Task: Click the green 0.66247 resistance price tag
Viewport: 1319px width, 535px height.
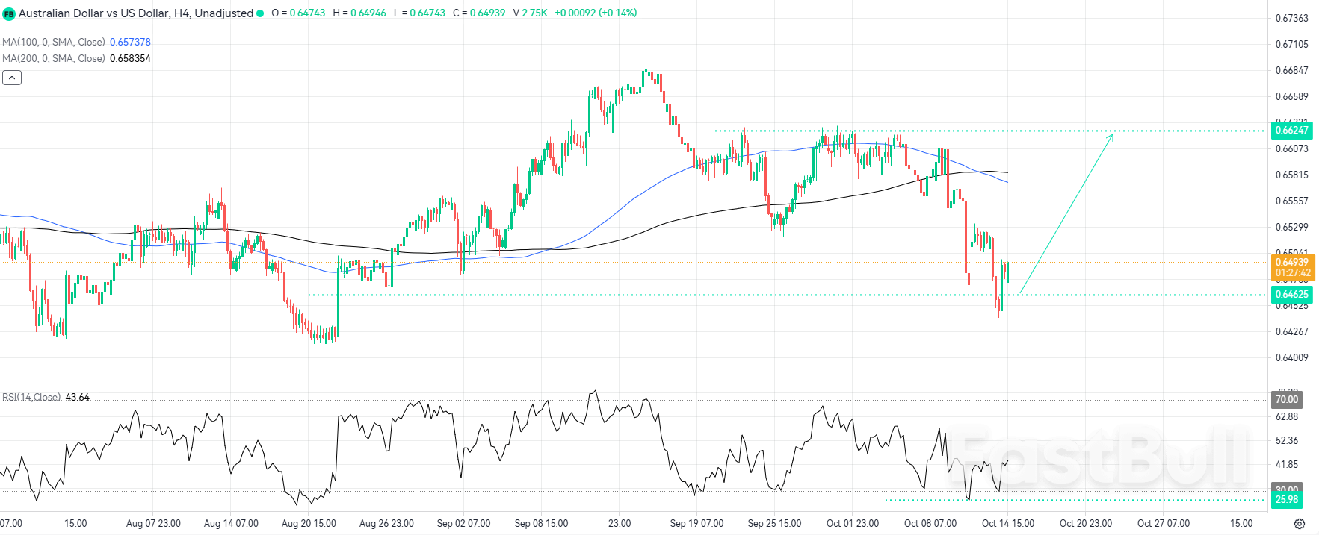Action: (1291, 130)
